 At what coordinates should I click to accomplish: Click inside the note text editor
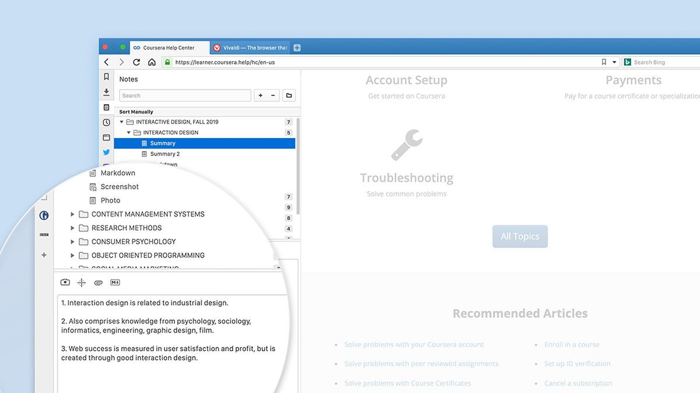click(173, 344)
